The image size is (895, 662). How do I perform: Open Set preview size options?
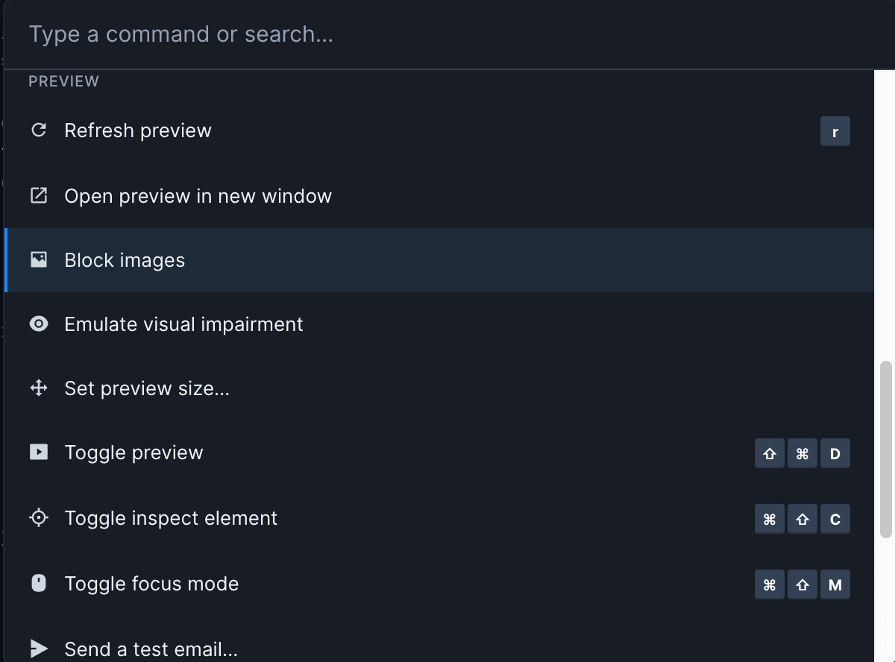coord(146,388)
